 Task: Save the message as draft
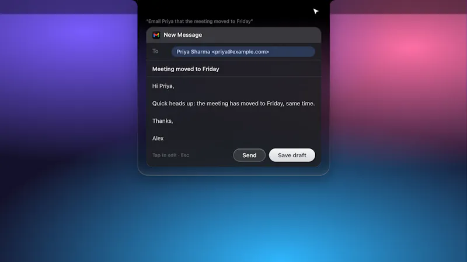(x=292, y=155)
